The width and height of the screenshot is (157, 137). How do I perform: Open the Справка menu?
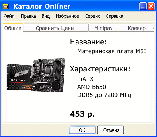coord(114,16)
